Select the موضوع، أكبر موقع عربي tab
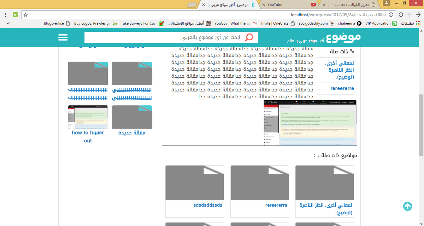 click(x=229, y=5)
